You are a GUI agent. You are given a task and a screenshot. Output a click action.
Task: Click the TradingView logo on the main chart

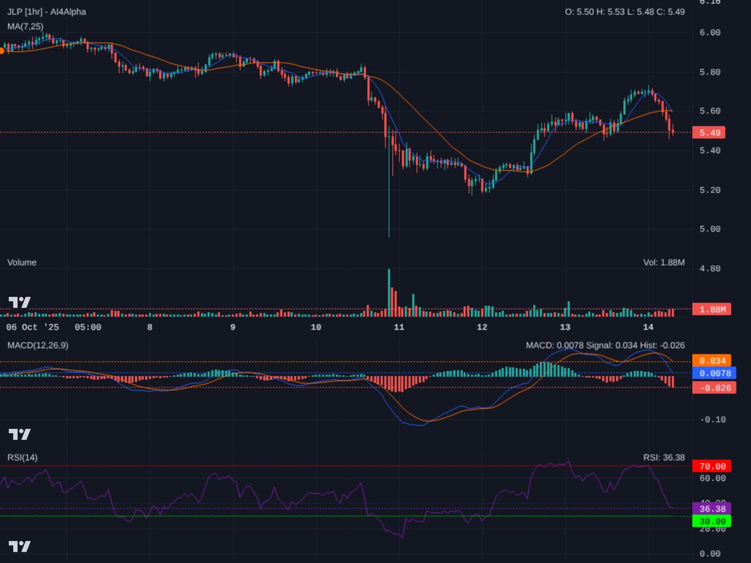point(19,303)
